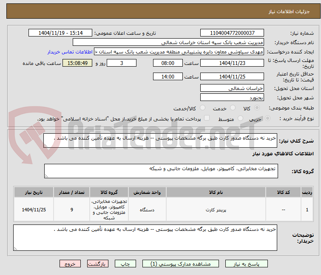Click the کد کالا column header

283,192
